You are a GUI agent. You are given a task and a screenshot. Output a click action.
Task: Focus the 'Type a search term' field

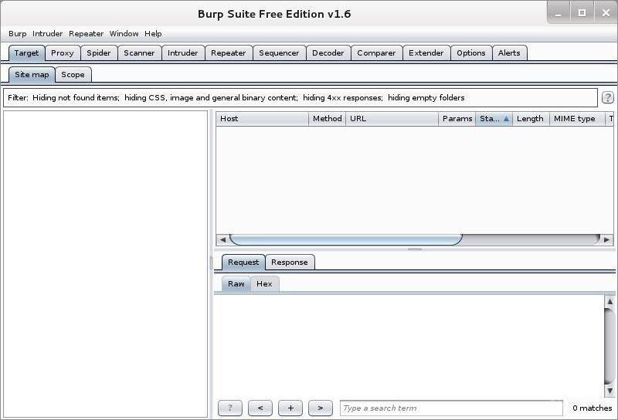[451, 408]
